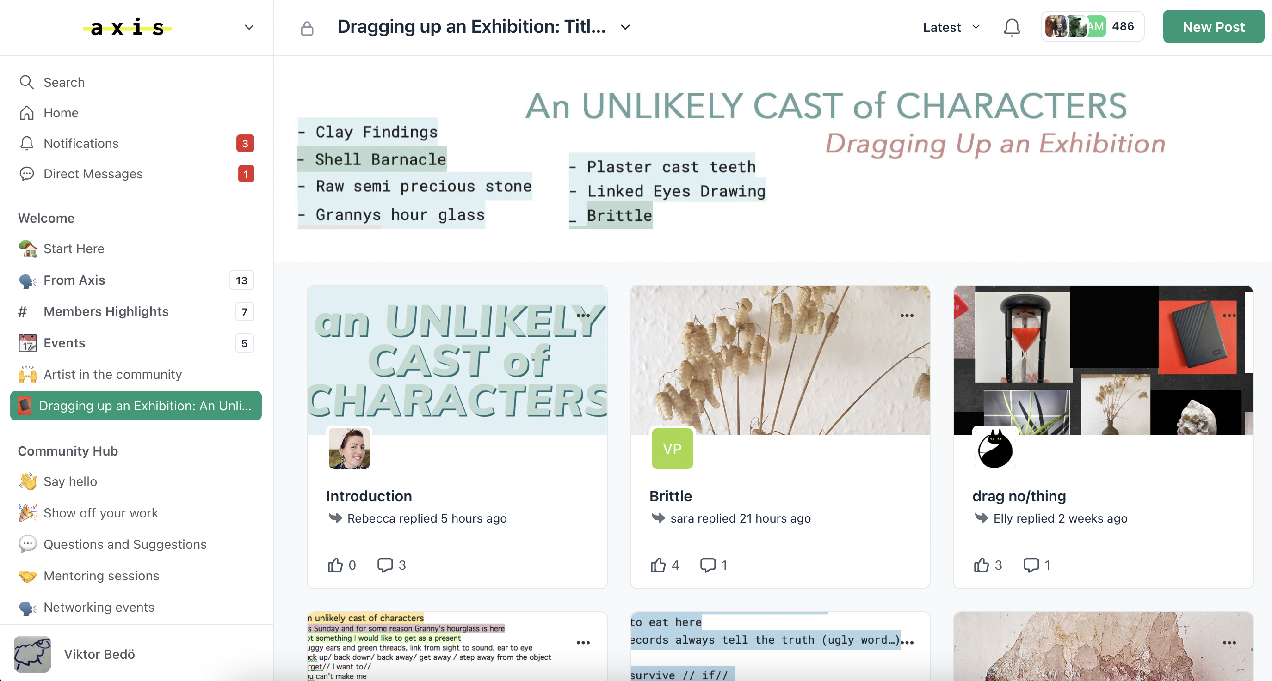The height and width of the screenshot is (681, 1272).
Task: Expand the axis community dropdown chevron
Action: [249, 27]
